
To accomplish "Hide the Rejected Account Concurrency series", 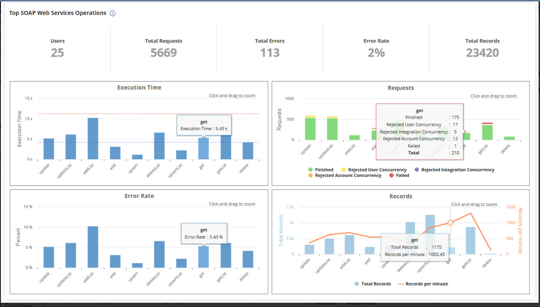I will 348,175.
